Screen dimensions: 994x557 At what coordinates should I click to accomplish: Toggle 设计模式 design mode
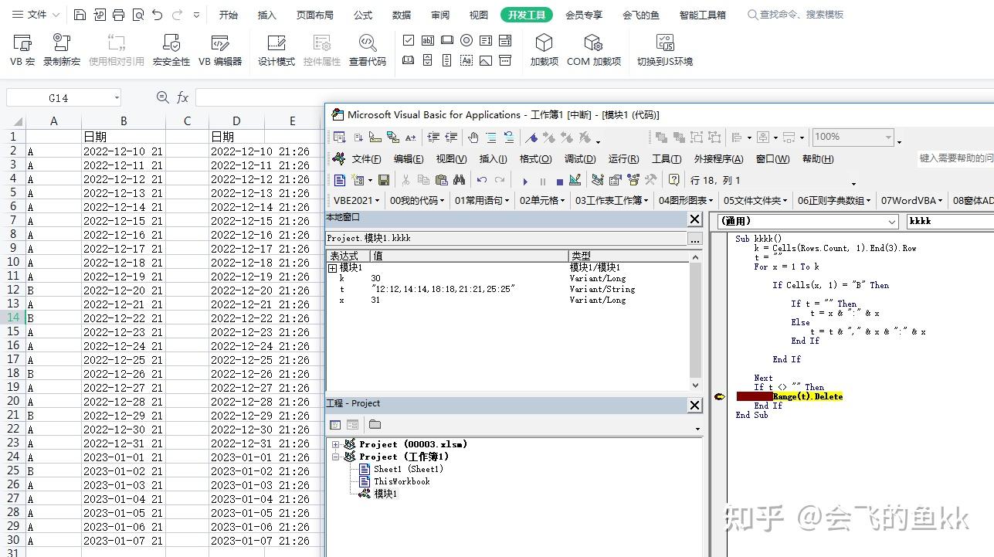click(x=276, y=49)
